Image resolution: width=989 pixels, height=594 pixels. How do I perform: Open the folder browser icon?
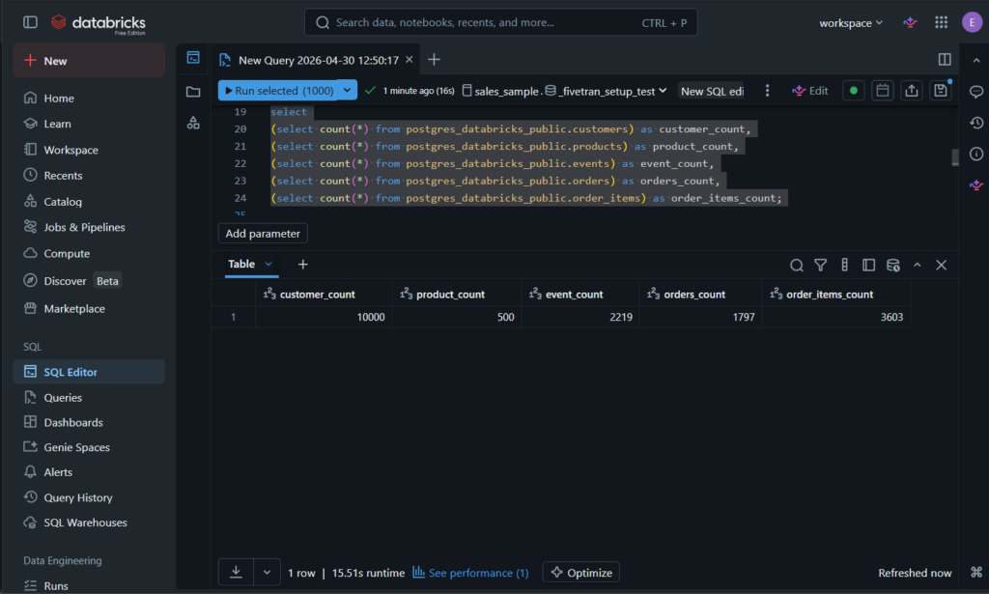(x=193, y=92)
